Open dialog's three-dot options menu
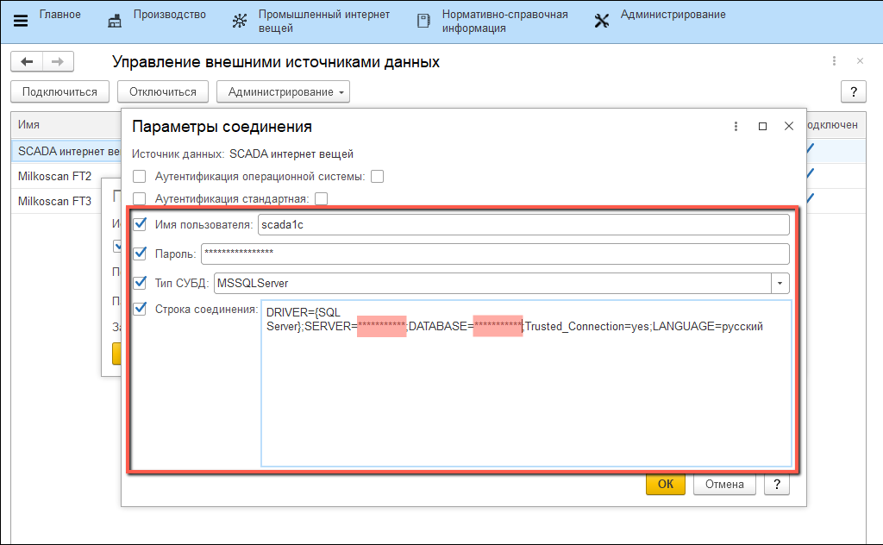Screen dimensions: 883x545 (736, 126)
